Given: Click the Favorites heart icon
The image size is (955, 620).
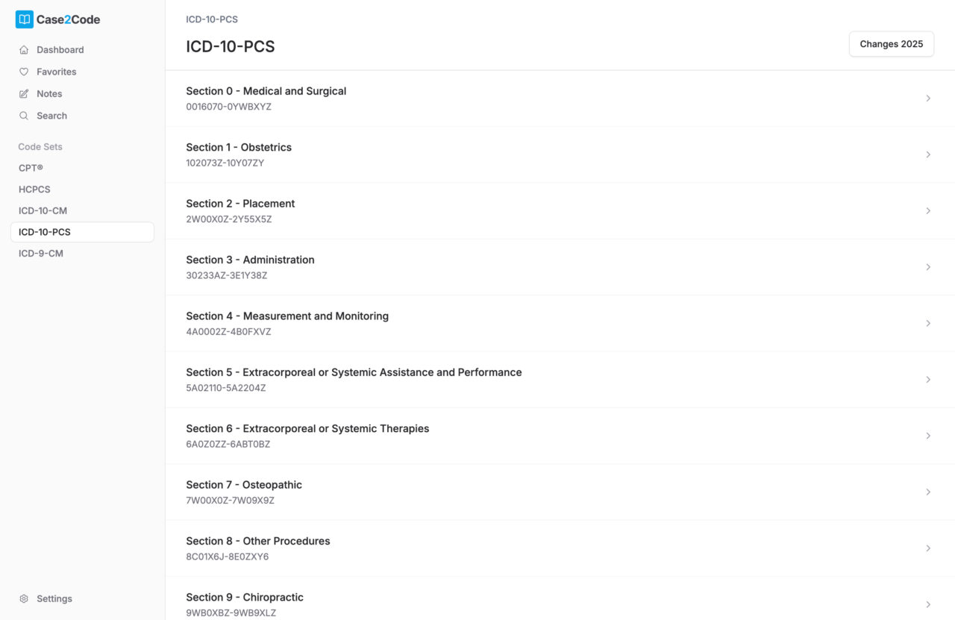Looking at the screenshot, I should pos(25,72).
